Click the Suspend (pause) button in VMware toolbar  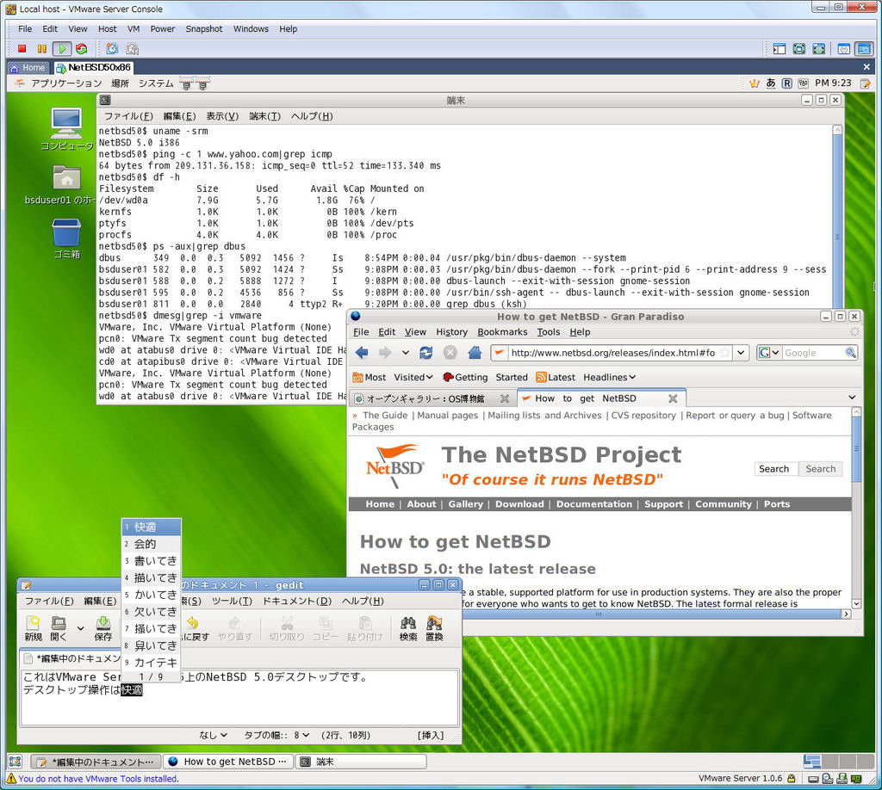click(41, 49)
